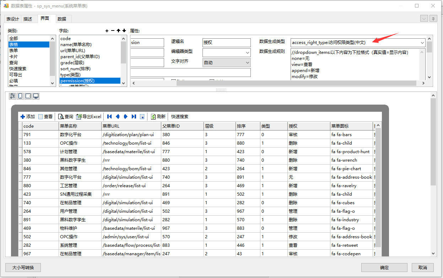Click the page jump icon after last-page arrow
This screenshot has width=443, height=278.
click(x=142, y=116)
